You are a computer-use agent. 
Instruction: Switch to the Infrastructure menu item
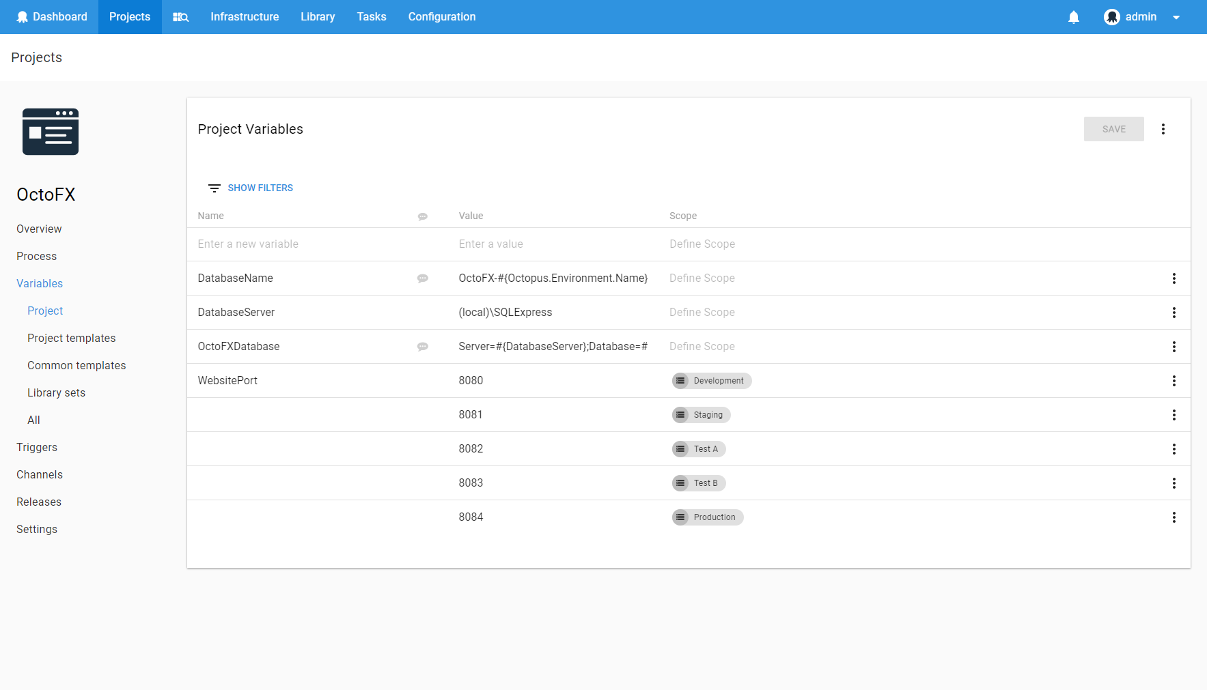[245, 16]
